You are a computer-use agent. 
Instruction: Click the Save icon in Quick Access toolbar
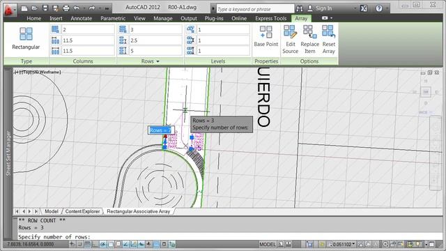pyautogui.click(x=45, y=8)
